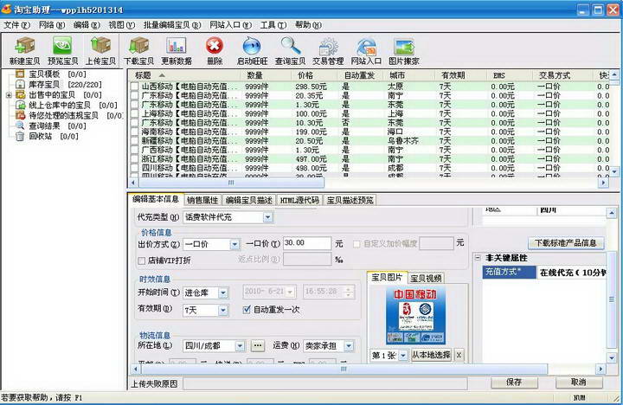Click 下载标准产品信息 button
The image size is (623, 405).
pyautogui.click(x=566, y=243)
